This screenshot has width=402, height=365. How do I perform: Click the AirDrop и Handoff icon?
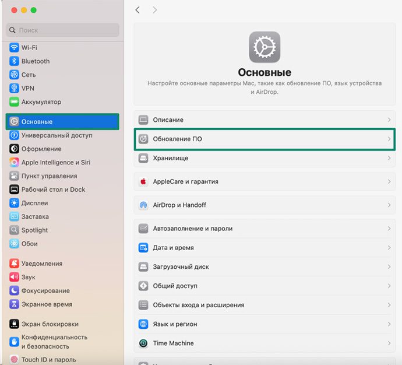tap(143, 205)
